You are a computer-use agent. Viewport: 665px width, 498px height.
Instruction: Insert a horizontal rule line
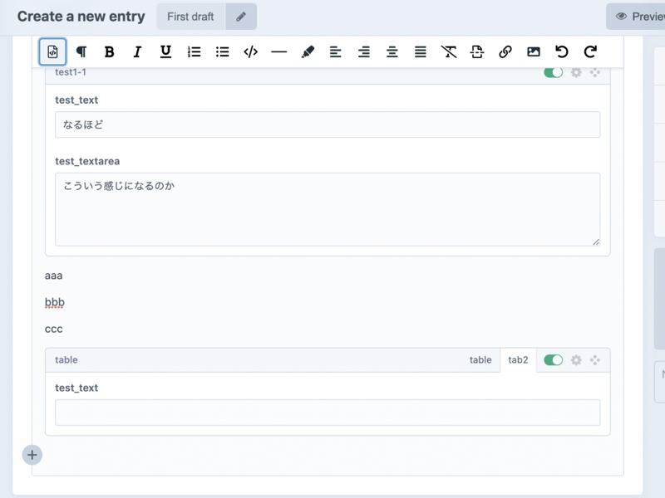pos(278,51)
